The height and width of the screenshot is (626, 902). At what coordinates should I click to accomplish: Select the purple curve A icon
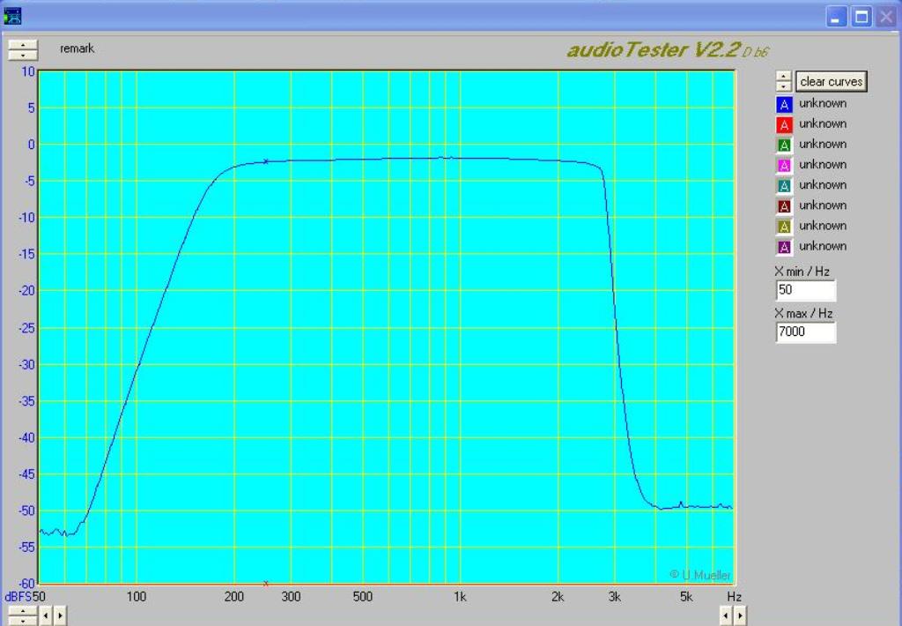(x=785, y=247)
